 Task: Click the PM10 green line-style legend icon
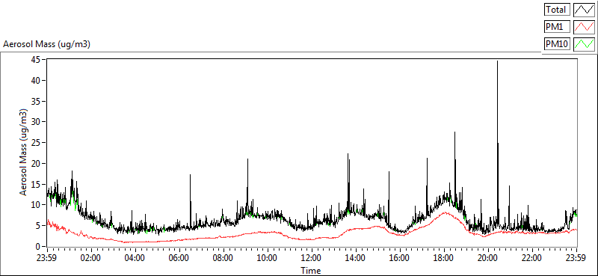[584, 44]
